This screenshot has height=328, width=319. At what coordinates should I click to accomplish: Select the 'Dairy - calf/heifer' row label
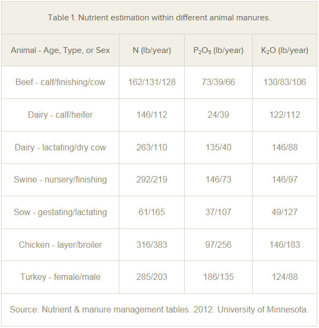click(60, 115)
